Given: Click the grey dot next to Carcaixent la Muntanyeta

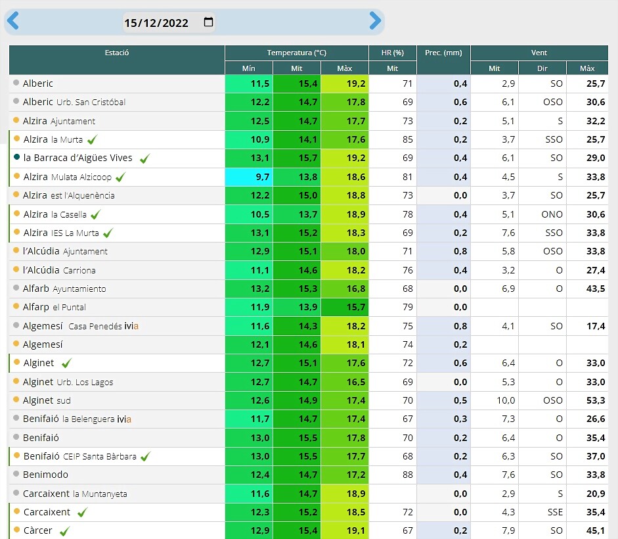Looking at the screenshot, I should [16, 492].
